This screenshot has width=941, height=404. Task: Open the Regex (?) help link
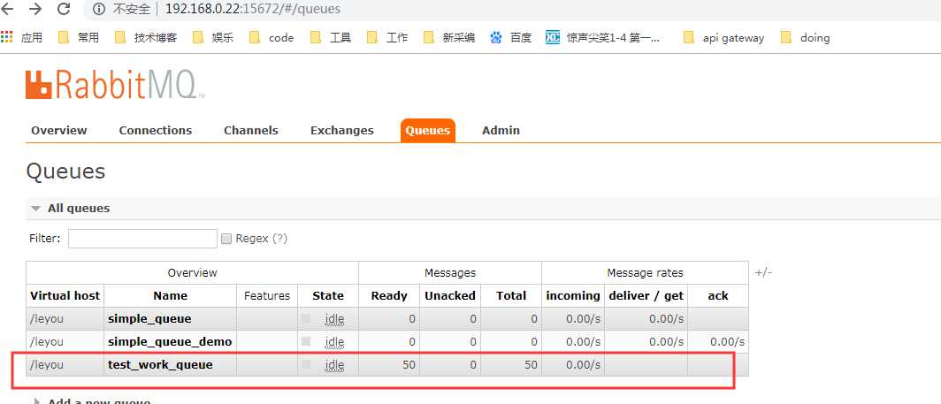click(279, 239)
